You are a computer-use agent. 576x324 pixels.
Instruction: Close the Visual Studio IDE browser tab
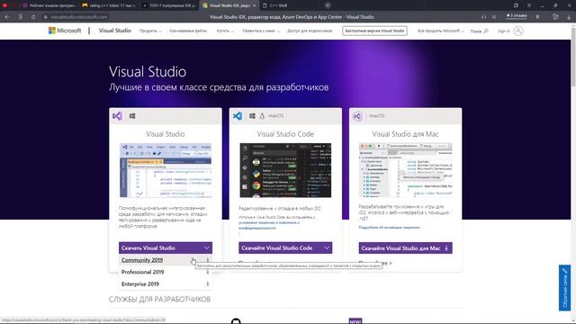point(254,5)
